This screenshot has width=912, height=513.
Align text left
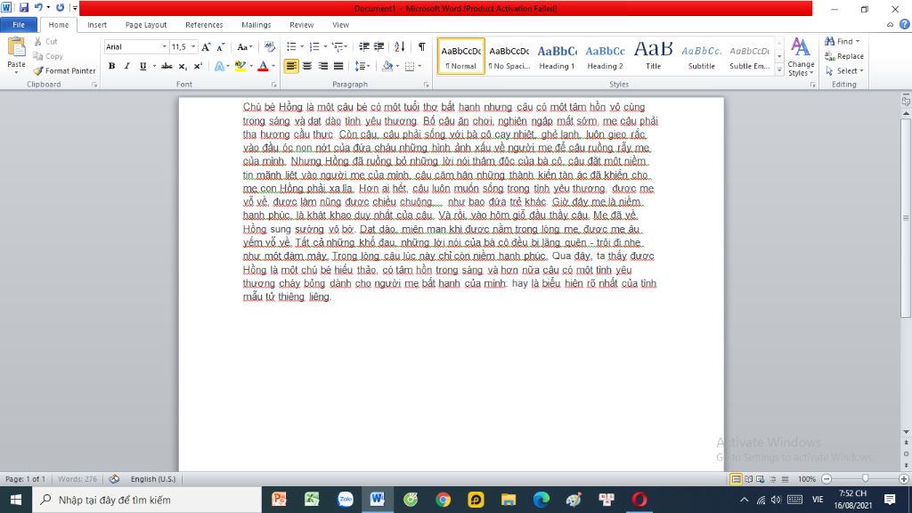(x=291, y=66)
